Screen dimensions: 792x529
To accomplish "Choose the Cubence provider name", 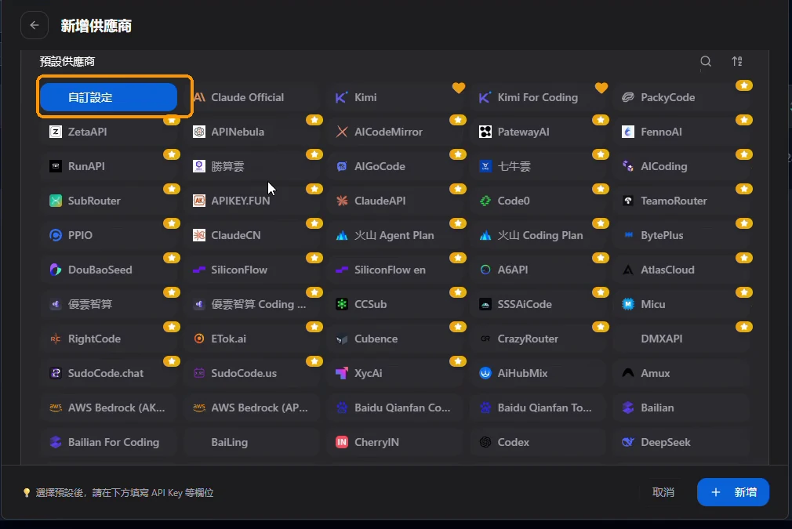I will 376,339.
